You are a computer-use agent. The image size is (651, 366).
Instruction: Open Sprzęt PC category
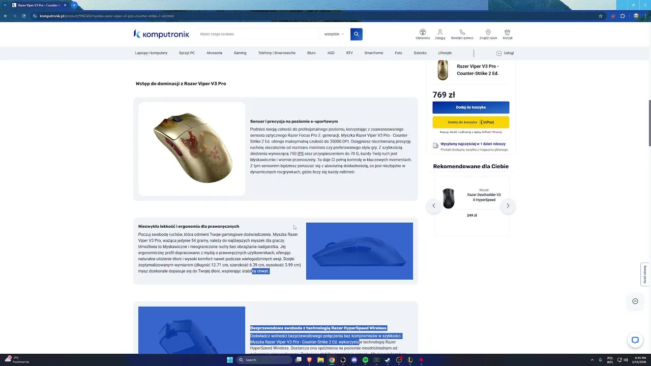pos(187,53)
